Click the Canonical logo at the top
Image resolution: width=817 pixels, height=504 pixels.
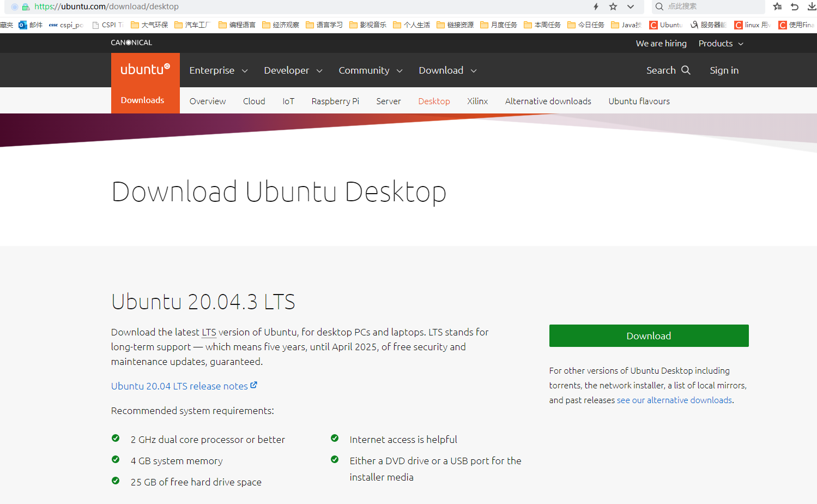coord(131,42)
